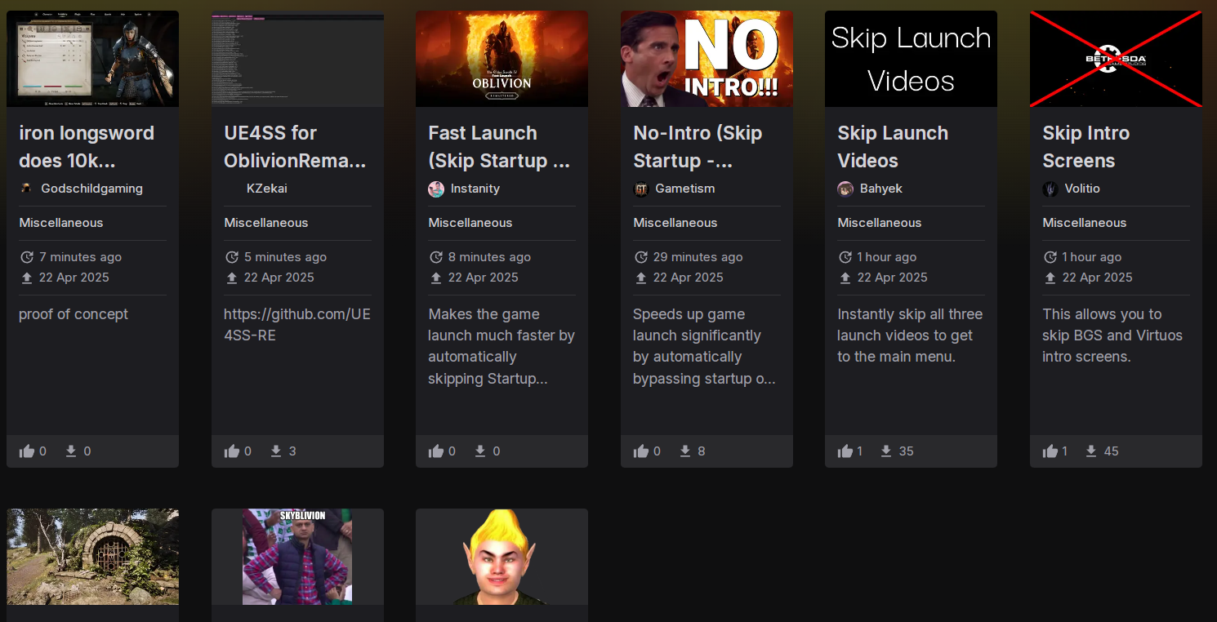
Task: Click Bahyek's profile avatar
Action: point(845,189)
